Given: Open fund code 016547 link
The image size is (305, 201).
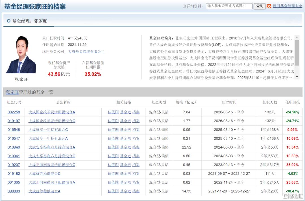Looking at the screenshot, I should (x=14, y=138).
